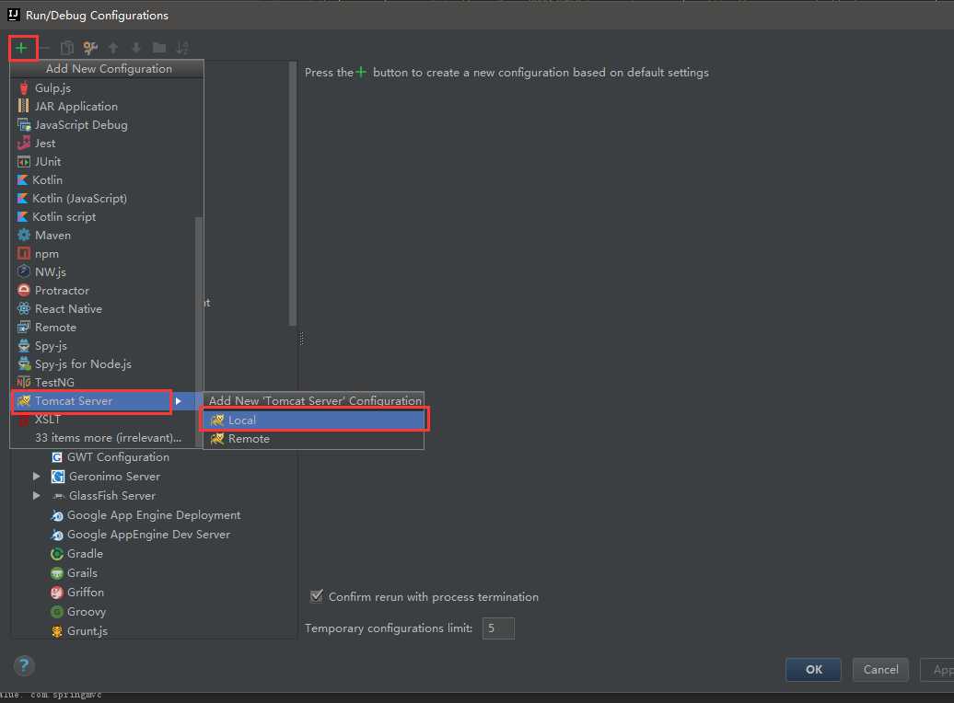
Task: Expand the GlassFish Server node
Action: pyautogui.click(x=37, y=496)
